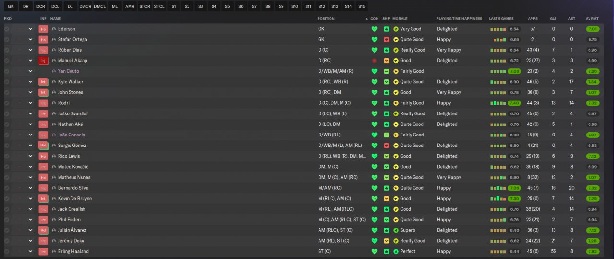
Task: Toggle the picked checkmark for Rúben Dias
Action: pyautogui.click(x=7, y=50)
